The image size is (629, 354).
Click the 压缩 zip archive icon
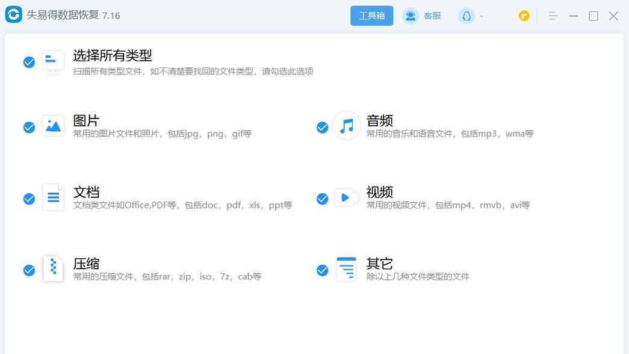53,269
